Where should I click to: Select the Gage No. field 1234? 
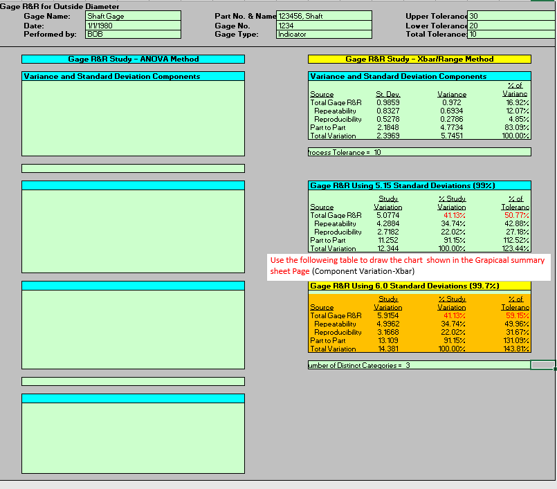(324, 26)
